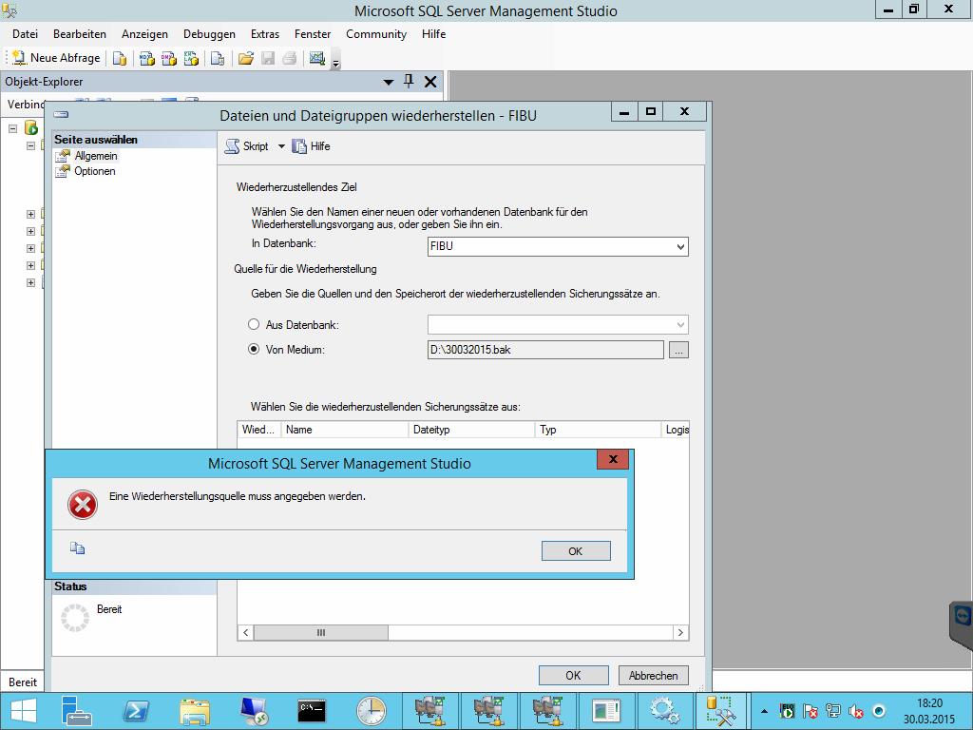This screenshot has height=730, width=973.
Task: Click OK in the restore files dialog
Action: click(573, 676)
